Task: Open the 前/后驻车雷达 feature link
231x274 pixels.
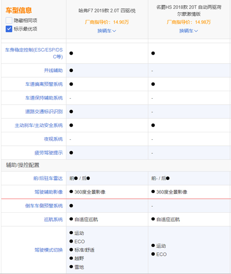Action: (48, 179)
